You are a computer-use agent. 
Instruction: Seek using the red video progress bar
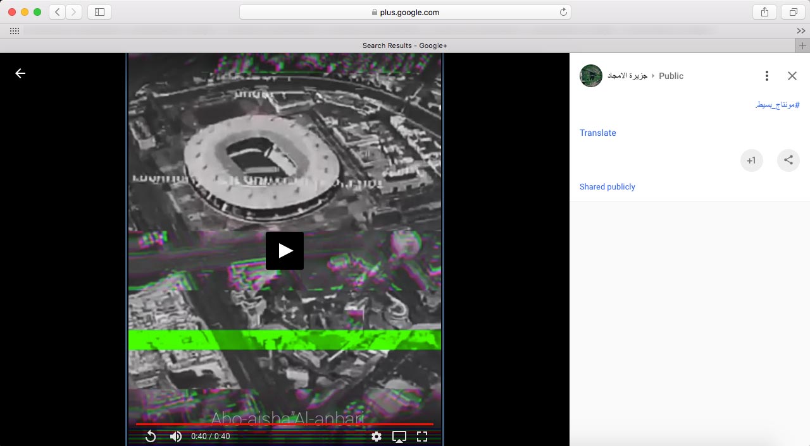285,424
